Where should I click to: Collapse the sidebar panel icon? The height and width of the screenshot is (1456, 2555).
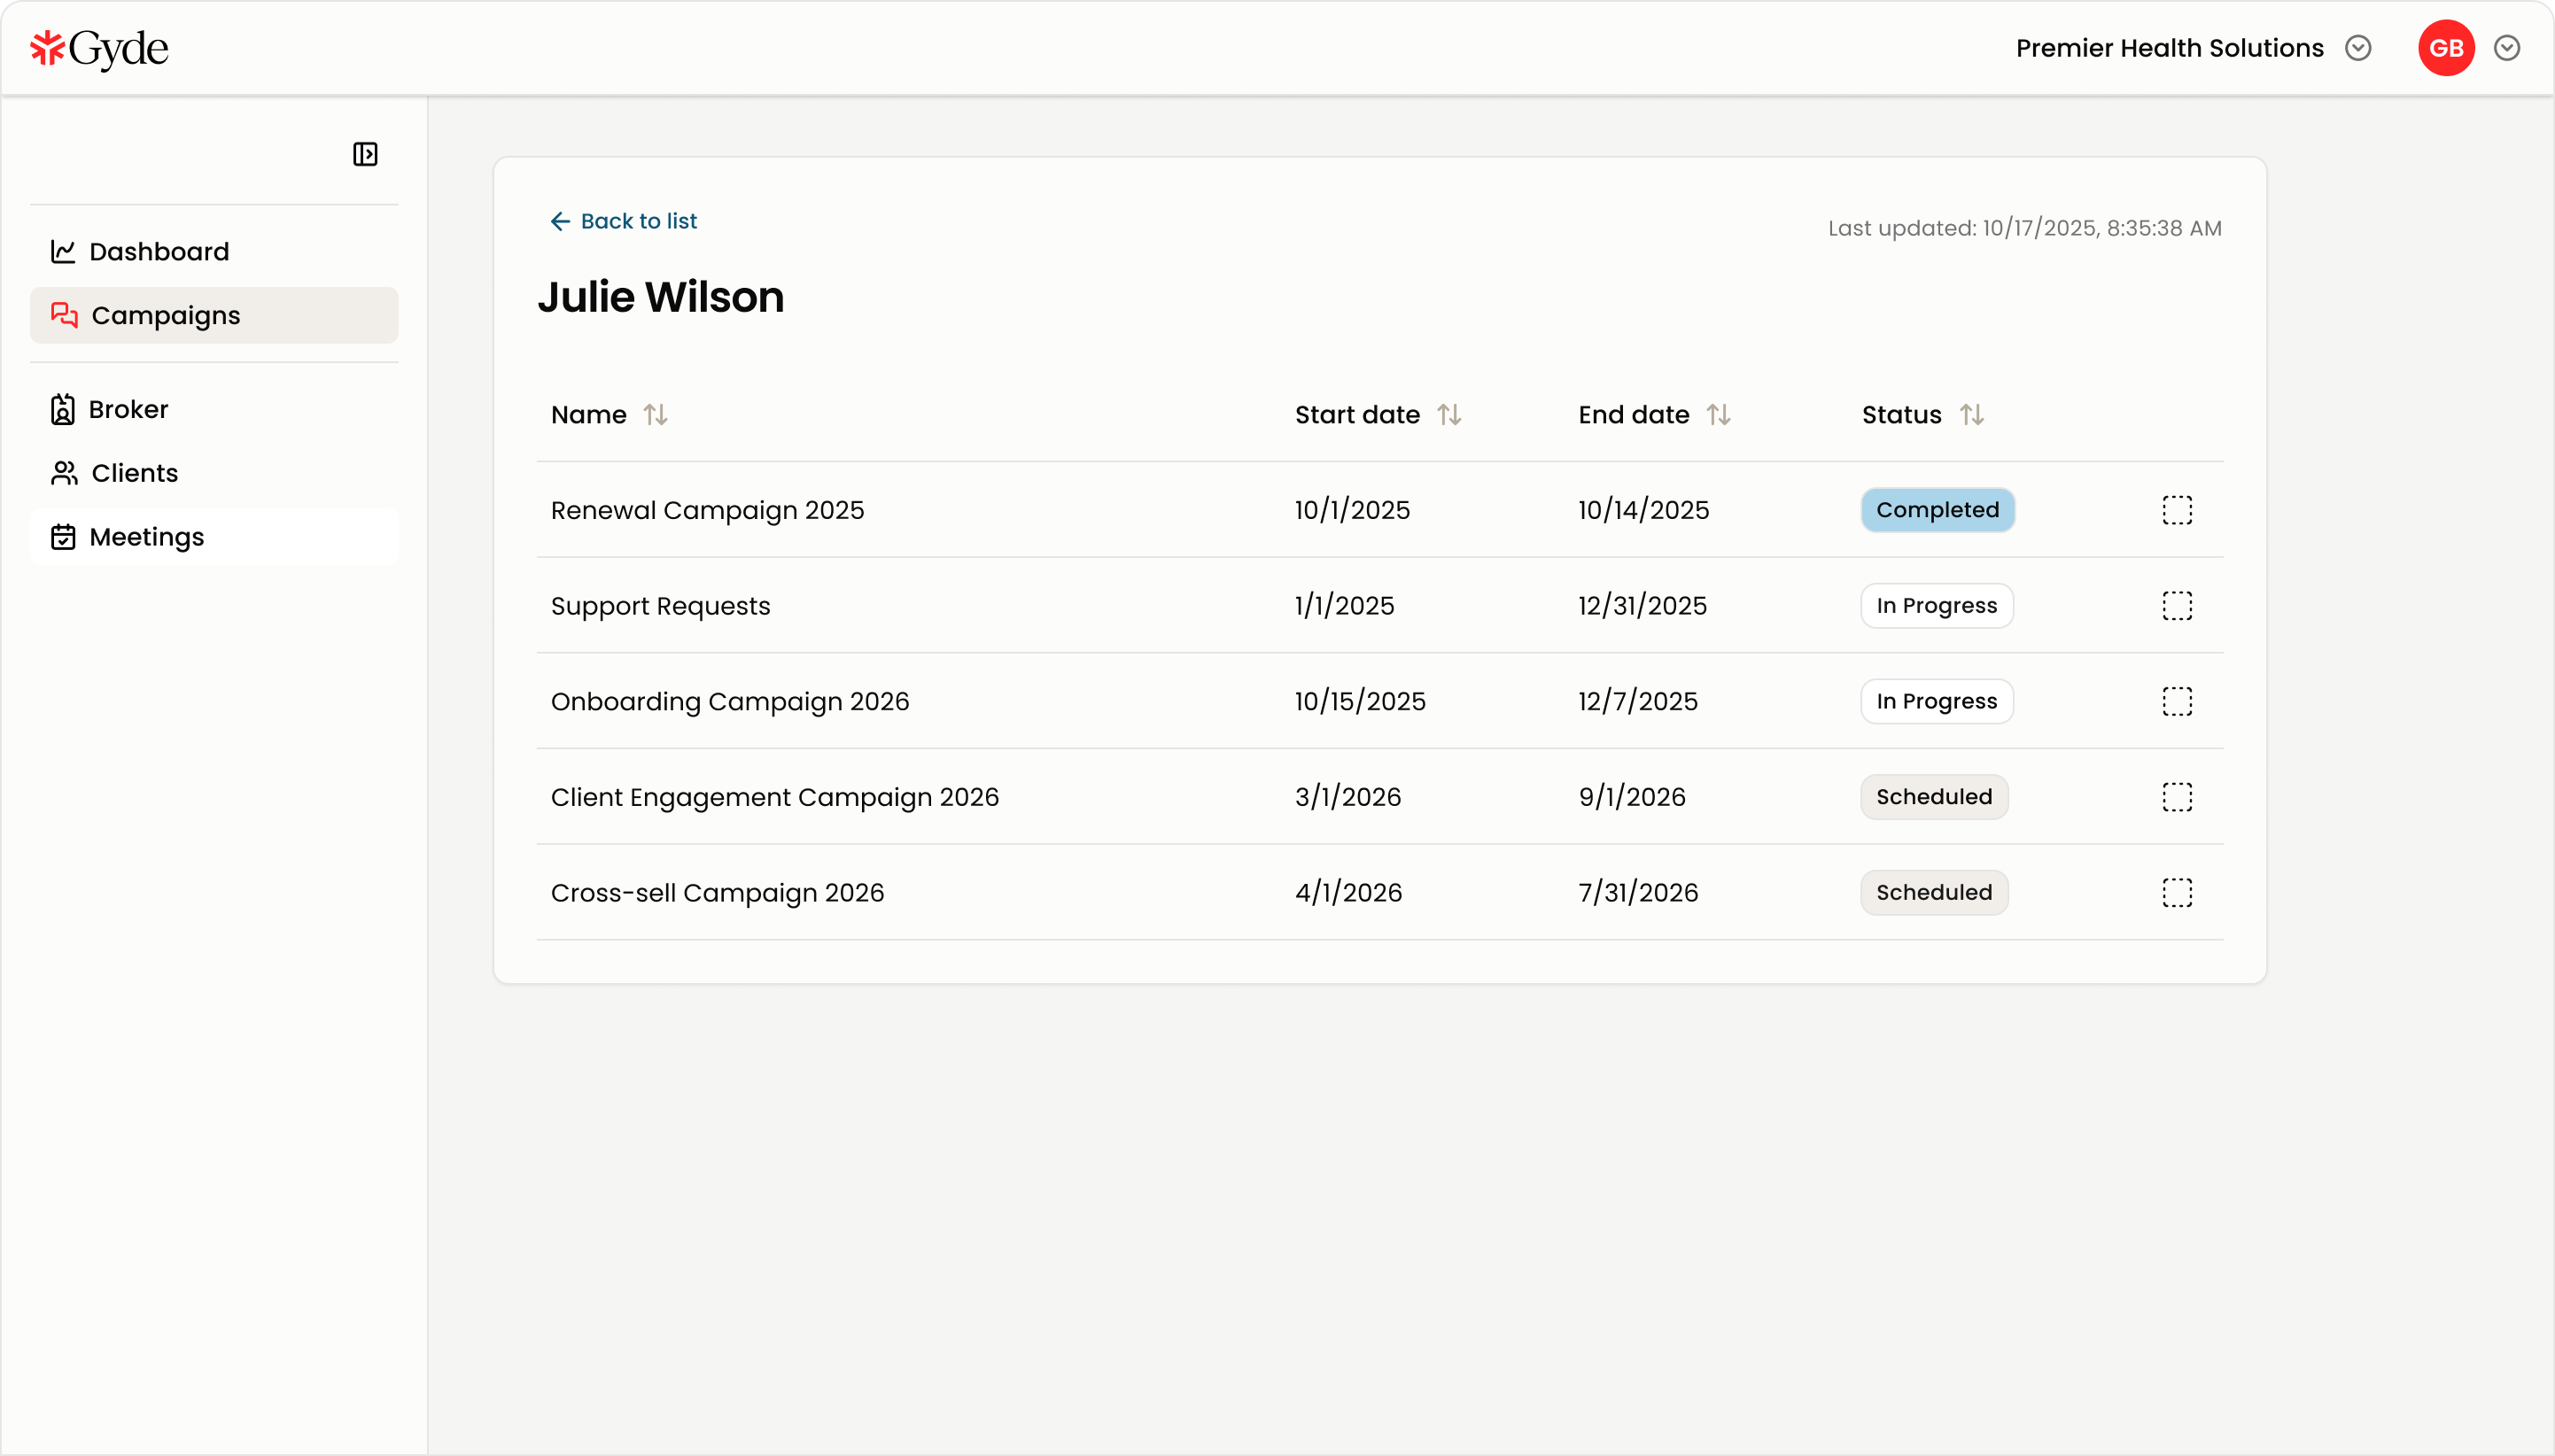pos(365,154)
